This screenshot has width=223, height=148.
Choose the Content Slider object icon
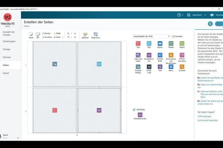pos(160,55)
